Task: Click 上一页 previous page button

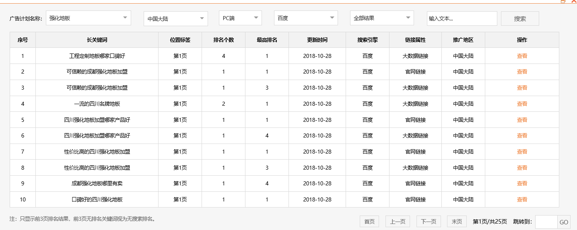Action: coord(398,222)
